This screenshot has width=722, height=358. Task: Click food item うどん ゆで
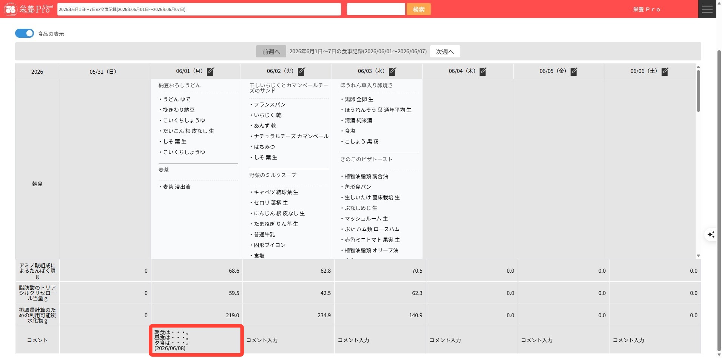pos(177,99)
